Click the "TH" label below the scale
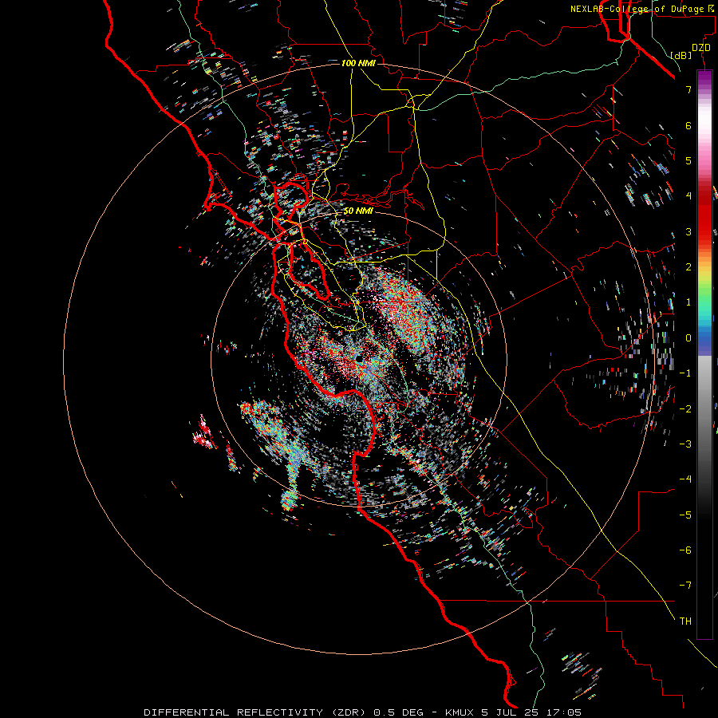This screenshot has height=718, width=718. [x=685, y=621]
